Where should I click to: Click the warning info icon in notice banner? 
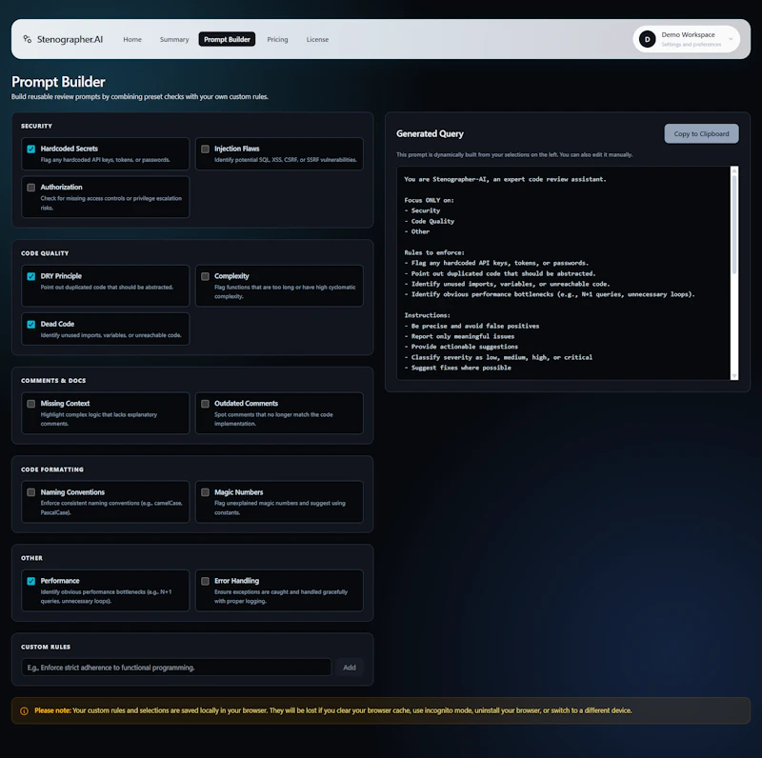pyautogui.click(x=24, y=711)
